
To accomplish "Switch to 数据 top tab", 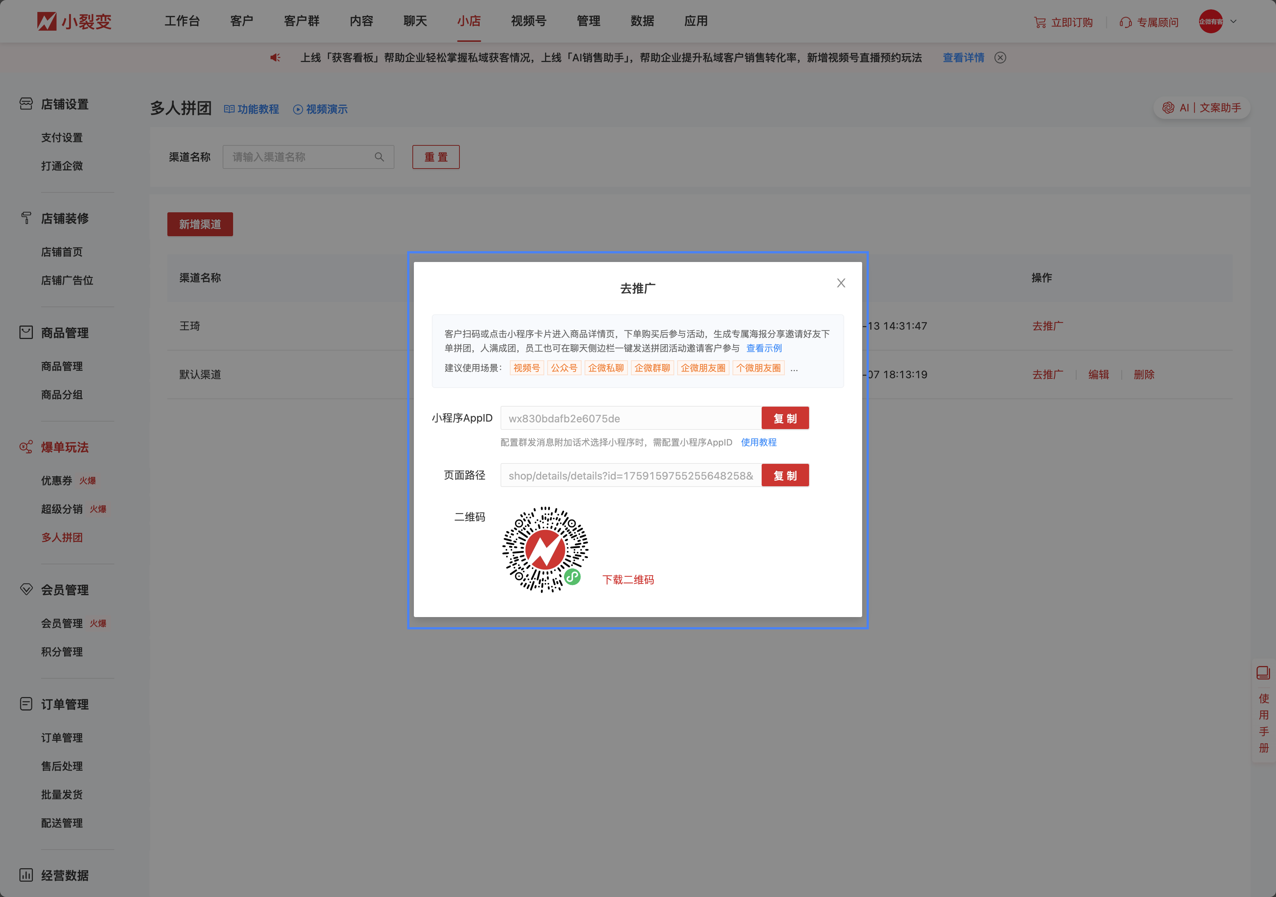I will click(x=642, y=21).
